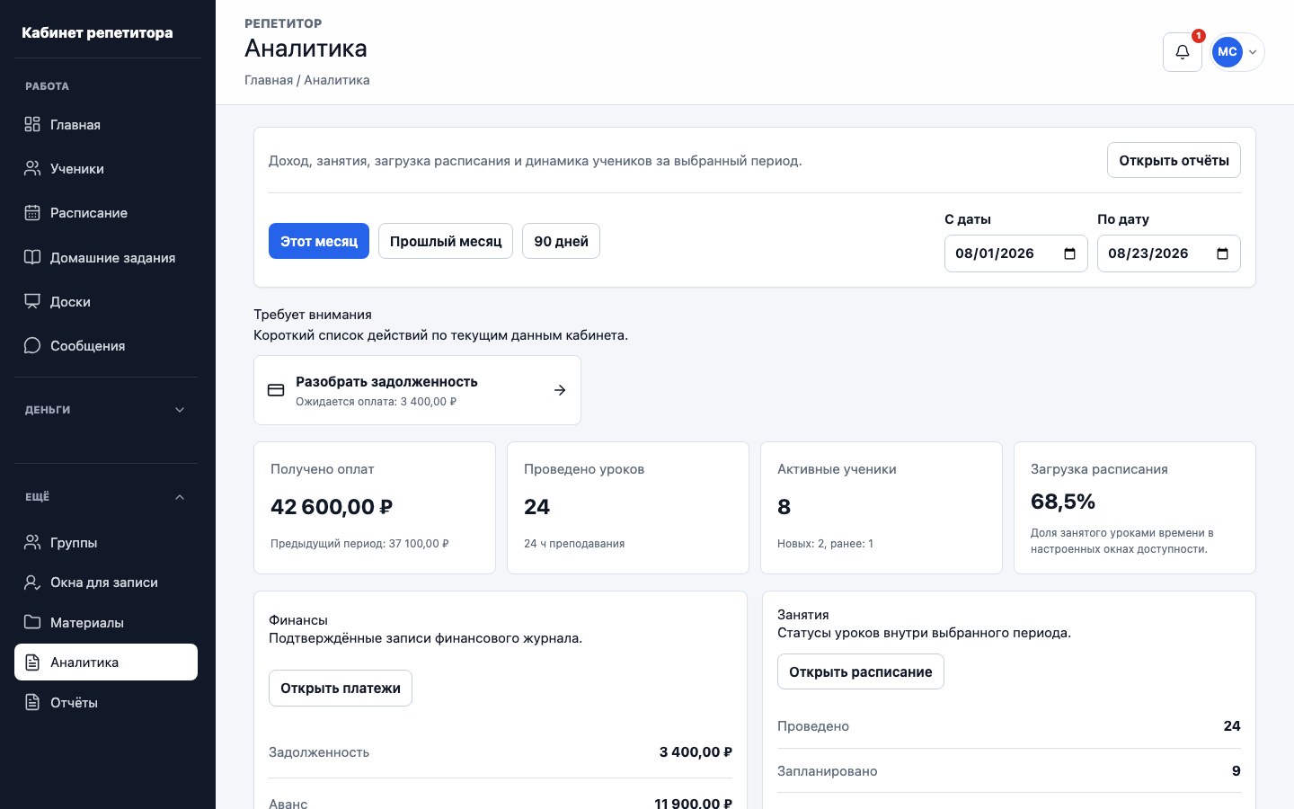Select the 90 дней period filter
This screenshot has height=809, width=1294.
[x=561, y=241]
